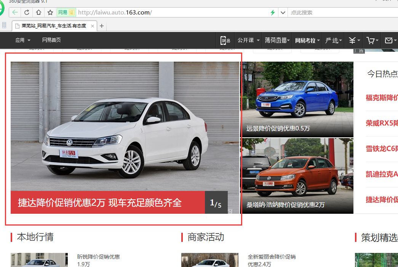Screen dimensions: 398x267
Task: Open the 凯迪拉克 hot topic link
Action: coord(382,174)
